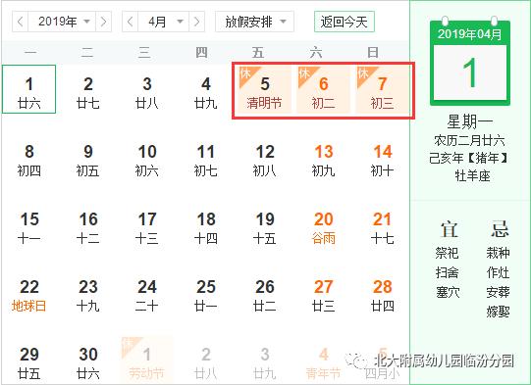
Task: Click the previous year arrow
Action: (x=21, y=22)
